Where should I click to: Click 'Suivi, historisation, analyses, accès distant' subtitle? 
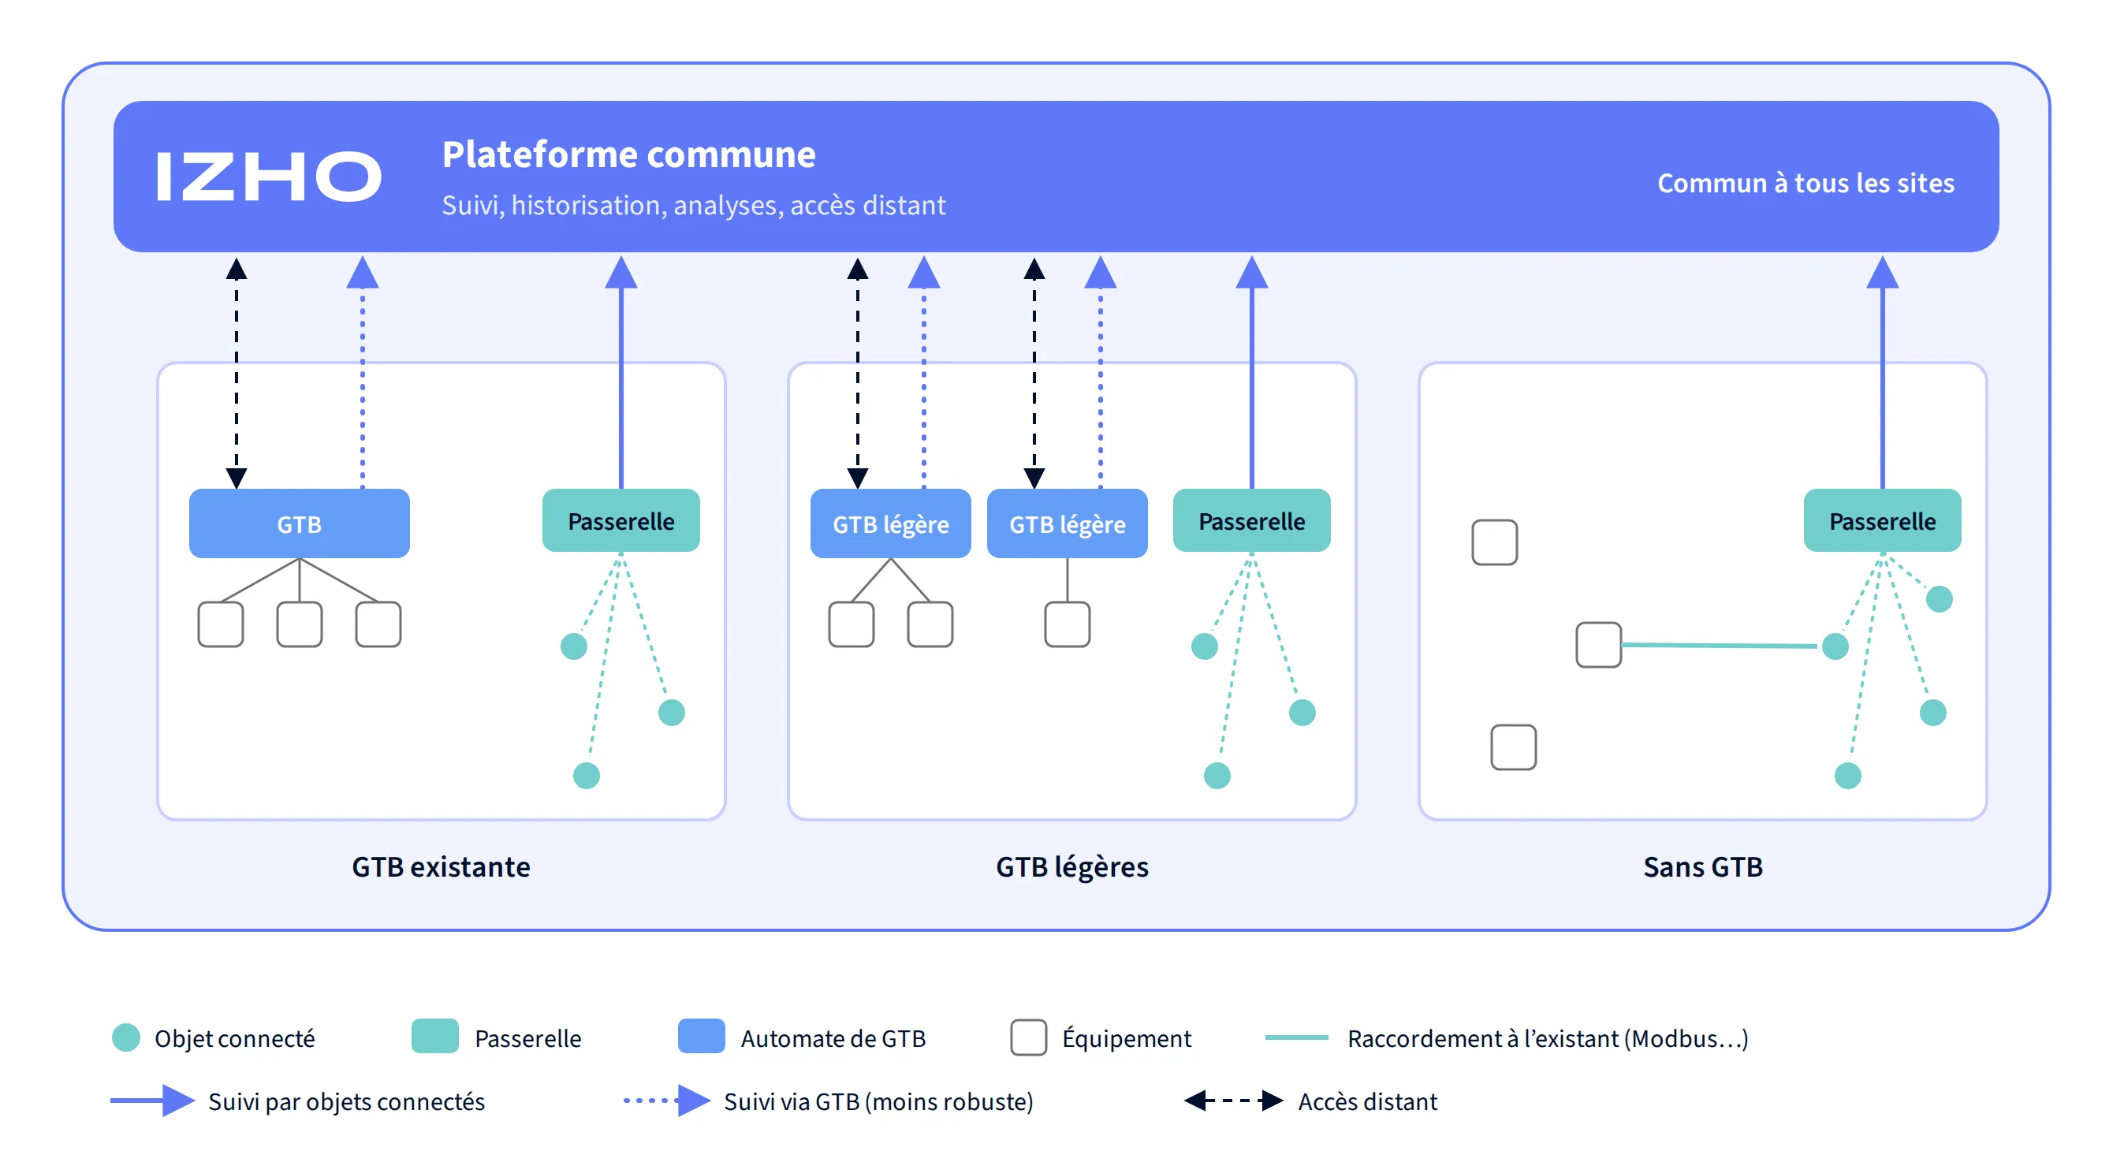[693, 205]
